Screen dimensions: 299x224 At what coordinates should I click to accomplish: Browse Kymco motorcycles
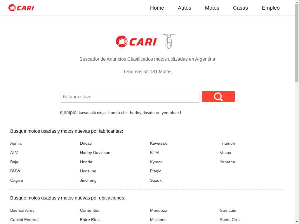tap(157, 162)
